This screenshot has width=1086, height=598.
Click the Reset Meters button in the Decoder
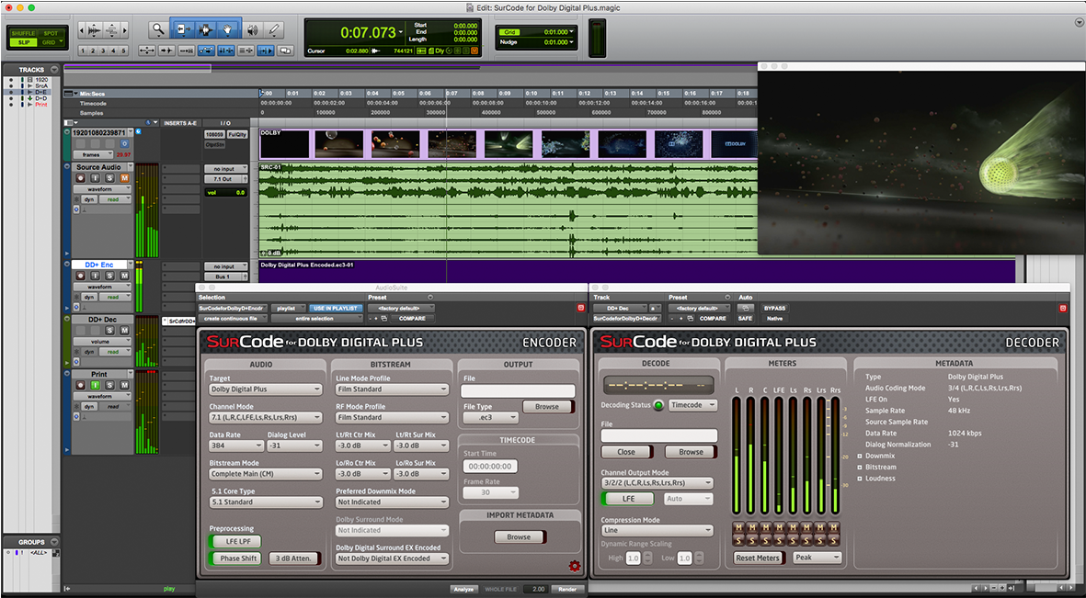pos(758,558)
